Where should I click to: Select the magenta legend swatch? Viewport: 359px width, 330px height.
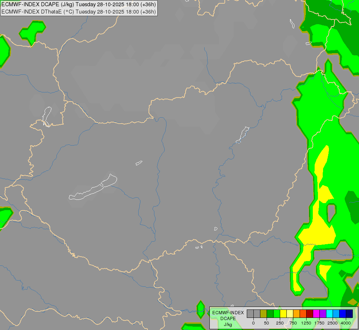pos(316,313)
